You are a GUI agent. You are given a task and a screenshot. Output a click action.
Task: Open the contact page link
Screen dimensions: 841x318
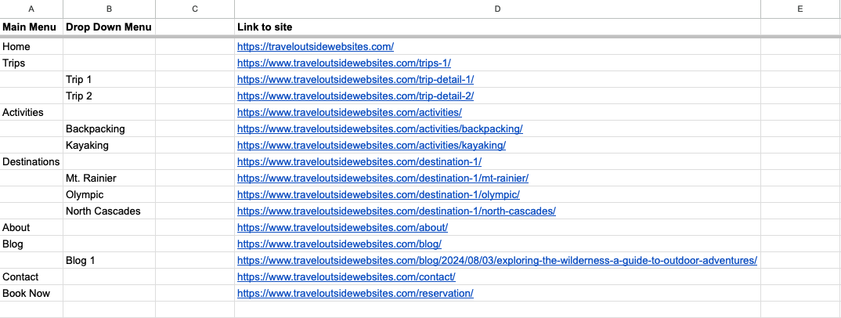click(346, 276)
